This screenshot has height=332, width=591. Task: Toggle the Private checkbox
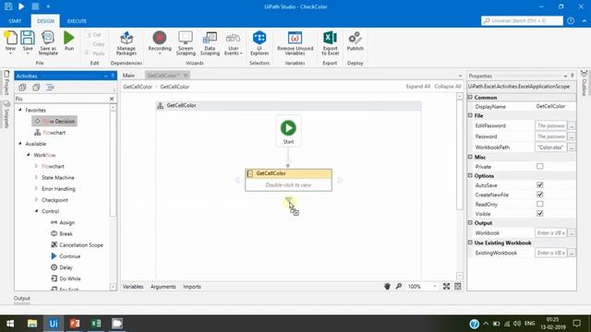(x=539, y=166)
